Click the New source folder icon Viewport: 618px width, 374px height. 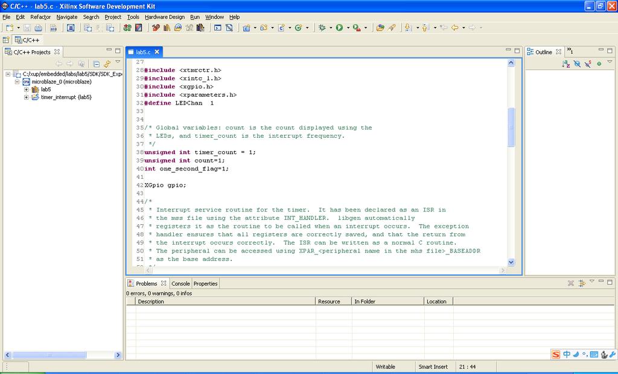tap(264, 28)
